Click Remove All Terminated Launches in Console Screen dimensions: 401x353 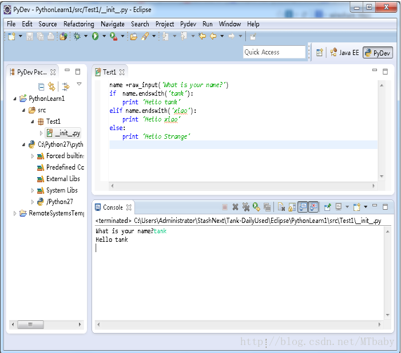click(x=245, y=207)
